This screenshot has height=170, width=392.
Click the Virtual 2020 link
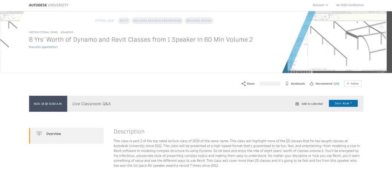pos(105,21)
